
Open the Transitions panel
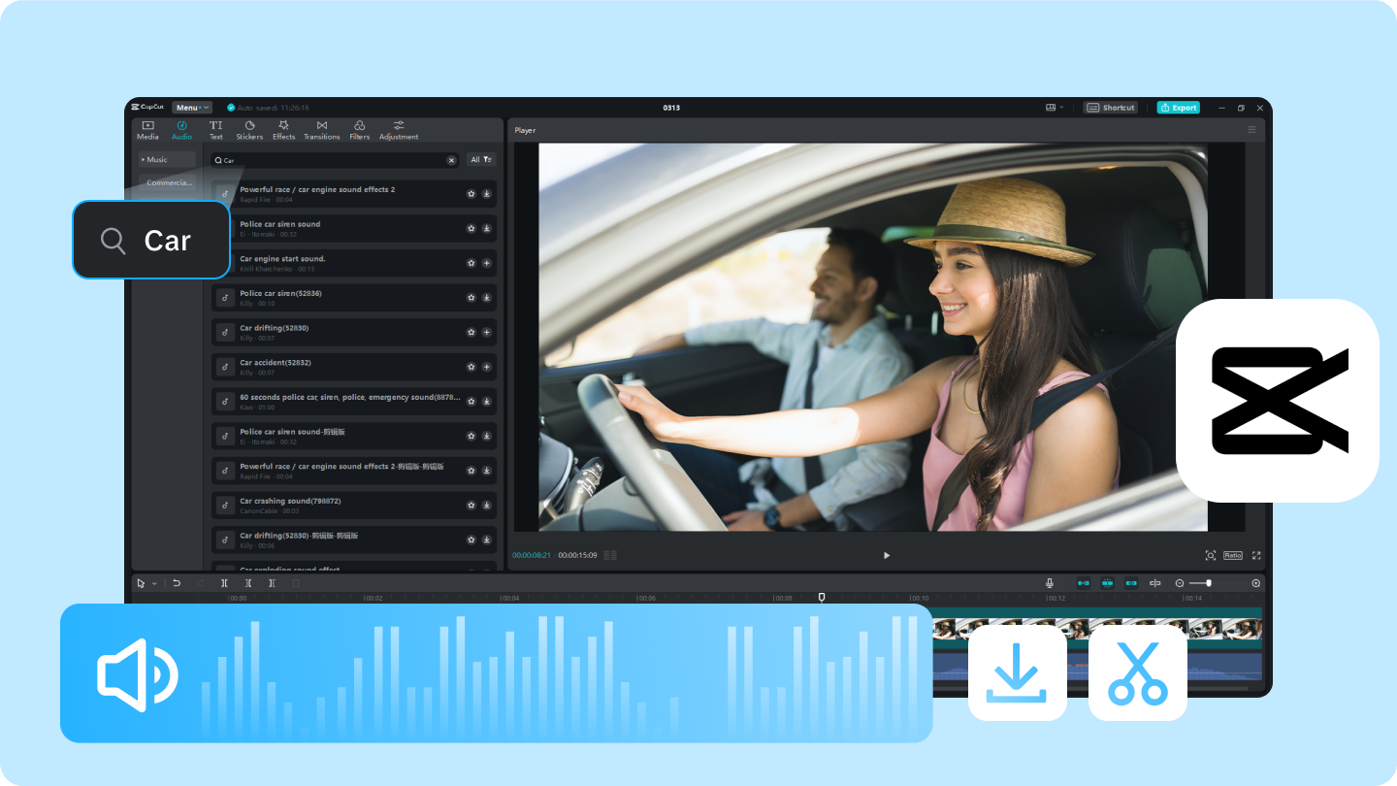321,129
